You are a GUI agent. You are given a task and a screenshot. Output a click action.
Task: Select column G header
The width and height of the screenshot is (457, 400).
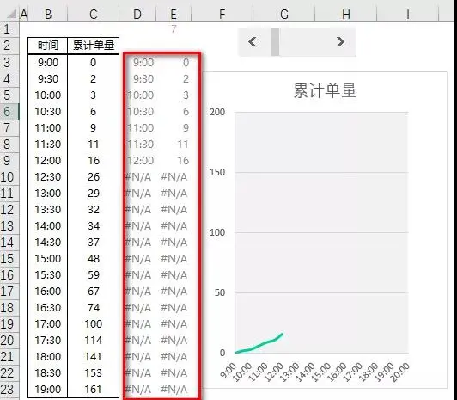(x=284, y=14)
